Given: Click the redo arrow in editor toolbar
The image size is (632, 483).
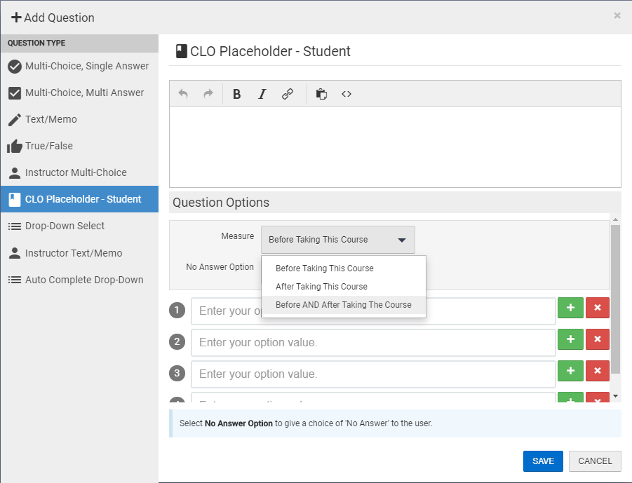Looking at the screenshot, I should tap(208, 94).
